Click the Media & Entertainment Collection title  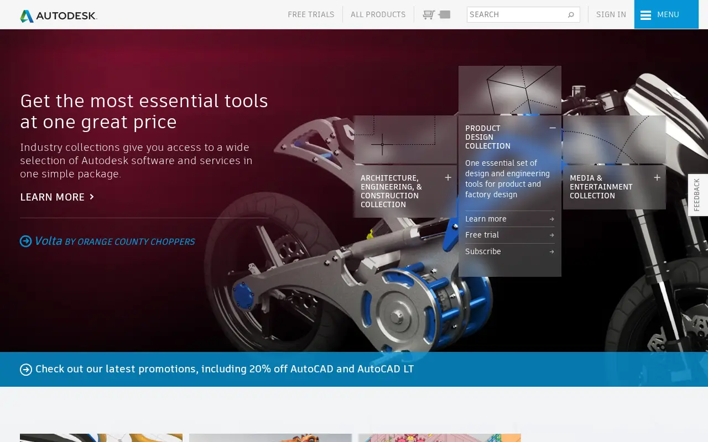pyautogui.click(x=601, y=187)
